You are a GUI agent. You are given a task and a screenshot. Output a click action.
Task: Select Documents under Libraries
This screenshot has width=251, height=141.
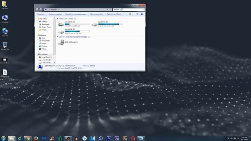pos(44,41)
